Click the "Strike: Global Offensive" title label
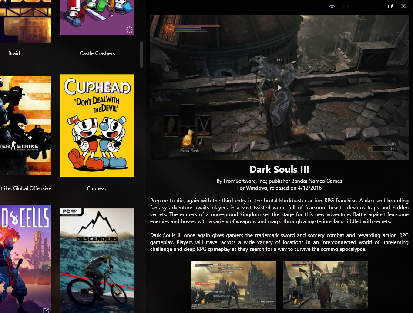The width and height of the screenshot is (413, 313). pyautogui.click(x=26, y=188)
